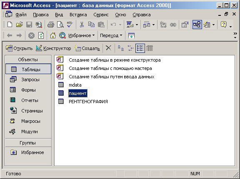Switch to List view
The height and width of the screenshot is (179, 240).
pyautogui.click(x=140, y=48)
